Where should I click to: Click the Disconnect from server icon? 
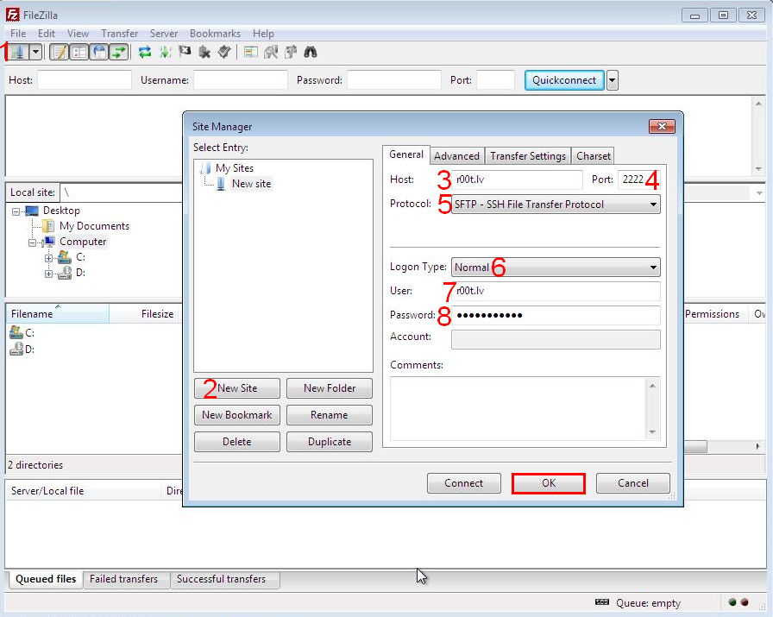click(x=204, y=52)
